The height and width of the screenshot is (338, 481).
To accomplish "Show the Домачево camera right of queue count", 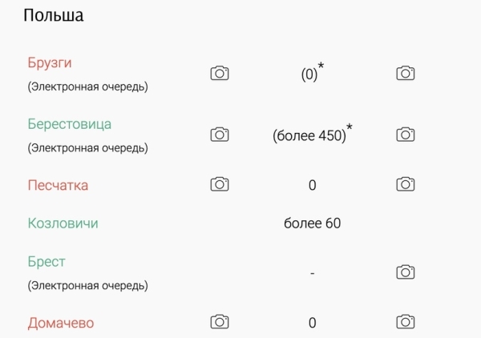I will (406, 322).
